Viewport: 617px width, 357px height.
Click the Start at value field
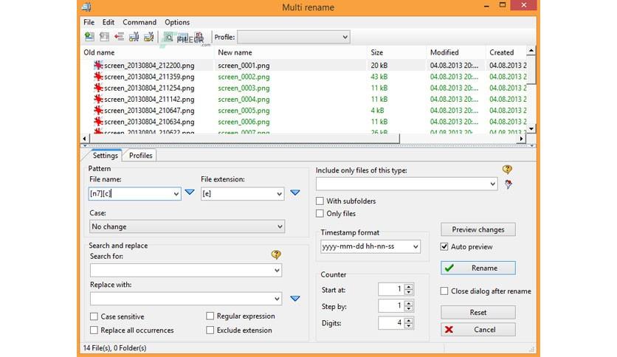390,289
